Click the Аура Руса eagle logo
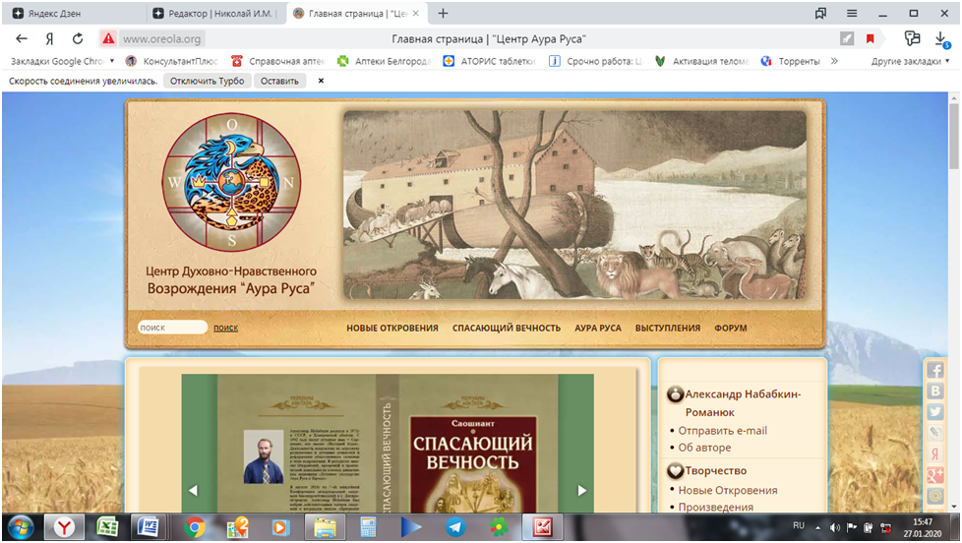Viewport: 962px width, 543px height. (x=232, y=182)
